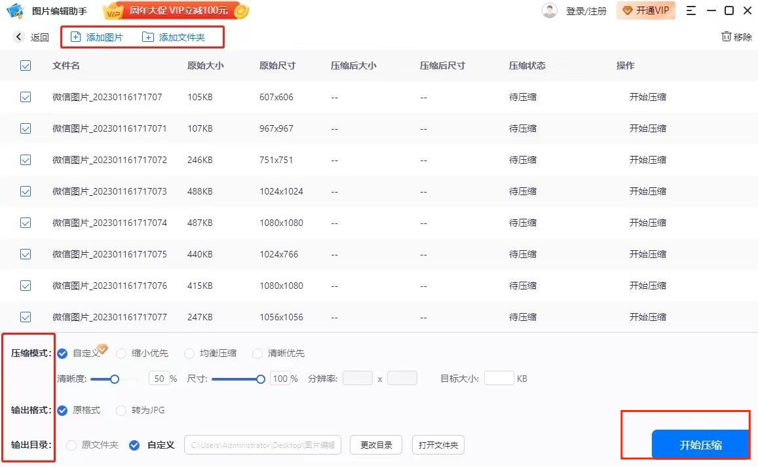Open the hamburger menu icon top right
This screenshot has width=758, height=467.
692,10
